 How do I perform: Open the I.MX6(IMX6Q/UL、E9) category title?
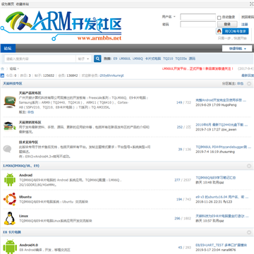(21, 166)
